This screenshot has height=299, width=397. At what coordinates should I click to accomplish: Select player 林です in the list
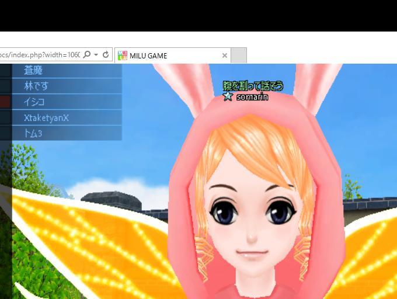tap(36, 86)
